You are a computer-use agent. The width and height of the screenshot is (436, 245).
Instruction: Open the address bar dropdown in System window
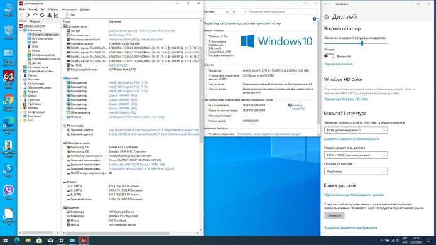(x=227, y=12)
